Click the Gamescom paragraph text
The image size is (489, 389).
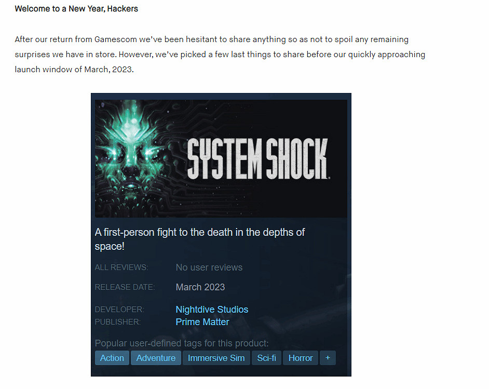220,55
